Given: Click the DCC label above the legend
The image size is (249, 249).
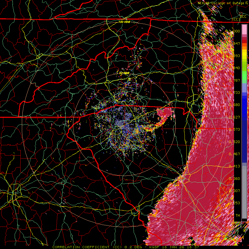Looking at the screenshot, I should tap(243, 17).
